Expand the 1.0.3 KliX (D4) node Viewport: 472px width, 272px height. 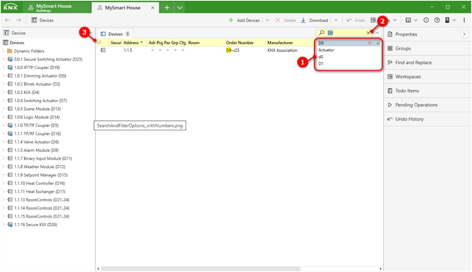(x=4, y=93)
